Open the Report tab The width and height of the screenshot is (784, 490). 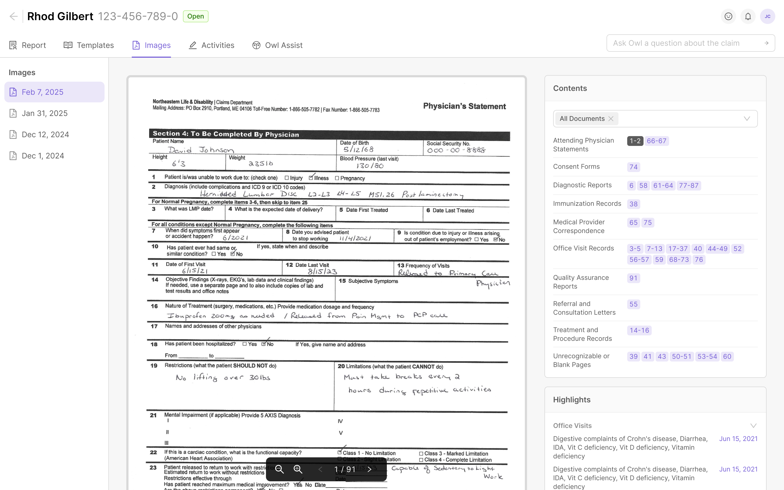pyautogui.click(x=27, y=45)
